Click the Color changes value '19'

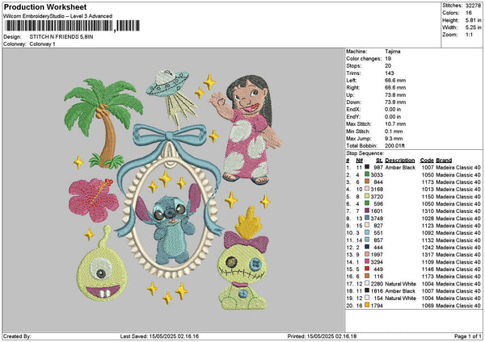click(388, 59)
